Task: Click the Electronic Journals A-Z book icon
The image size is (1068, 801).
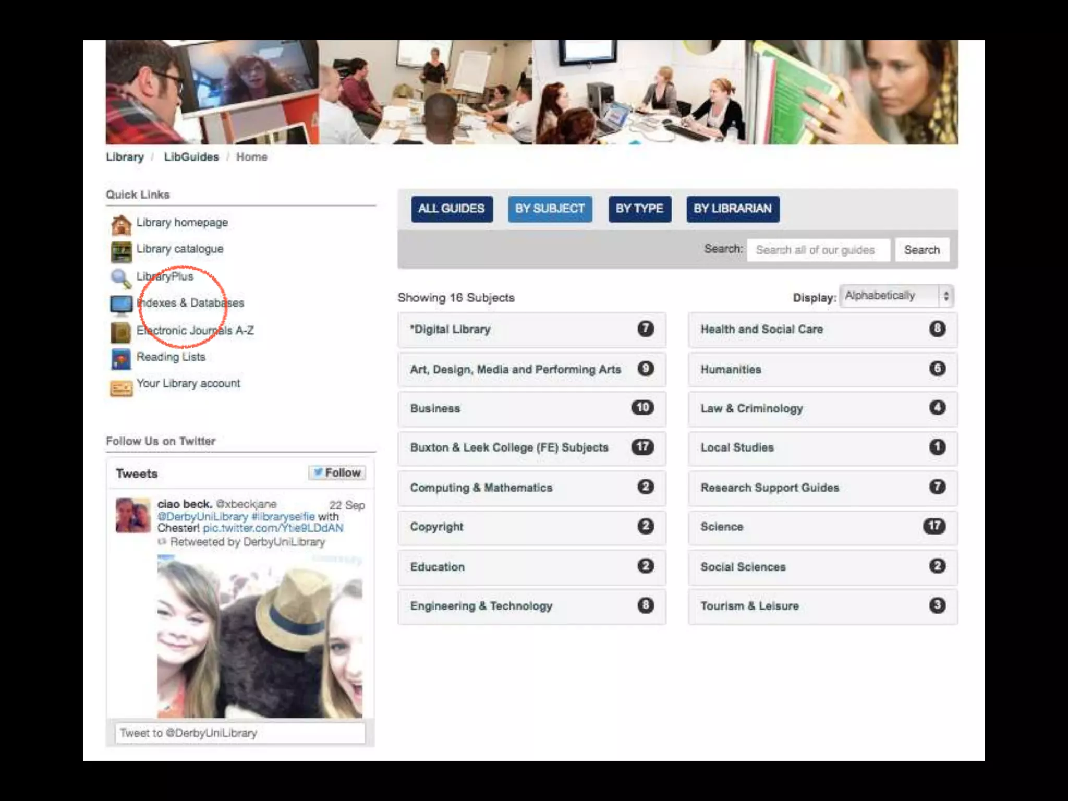Action: tap(121, 332)
